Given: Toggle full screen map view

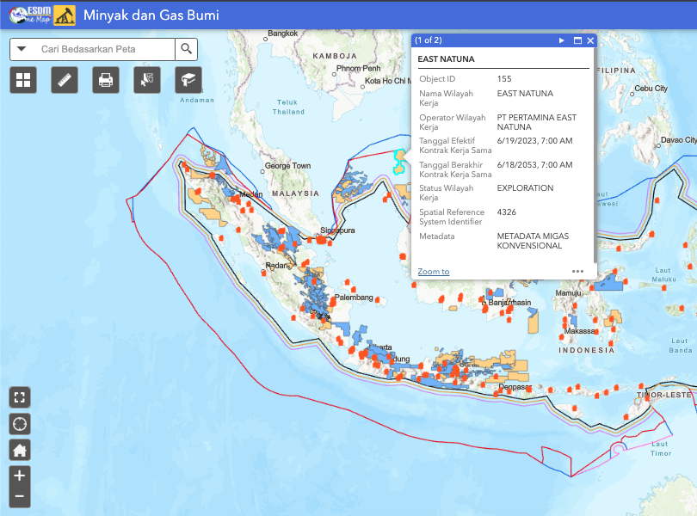Looking at the screenshot, I should 20,397.
